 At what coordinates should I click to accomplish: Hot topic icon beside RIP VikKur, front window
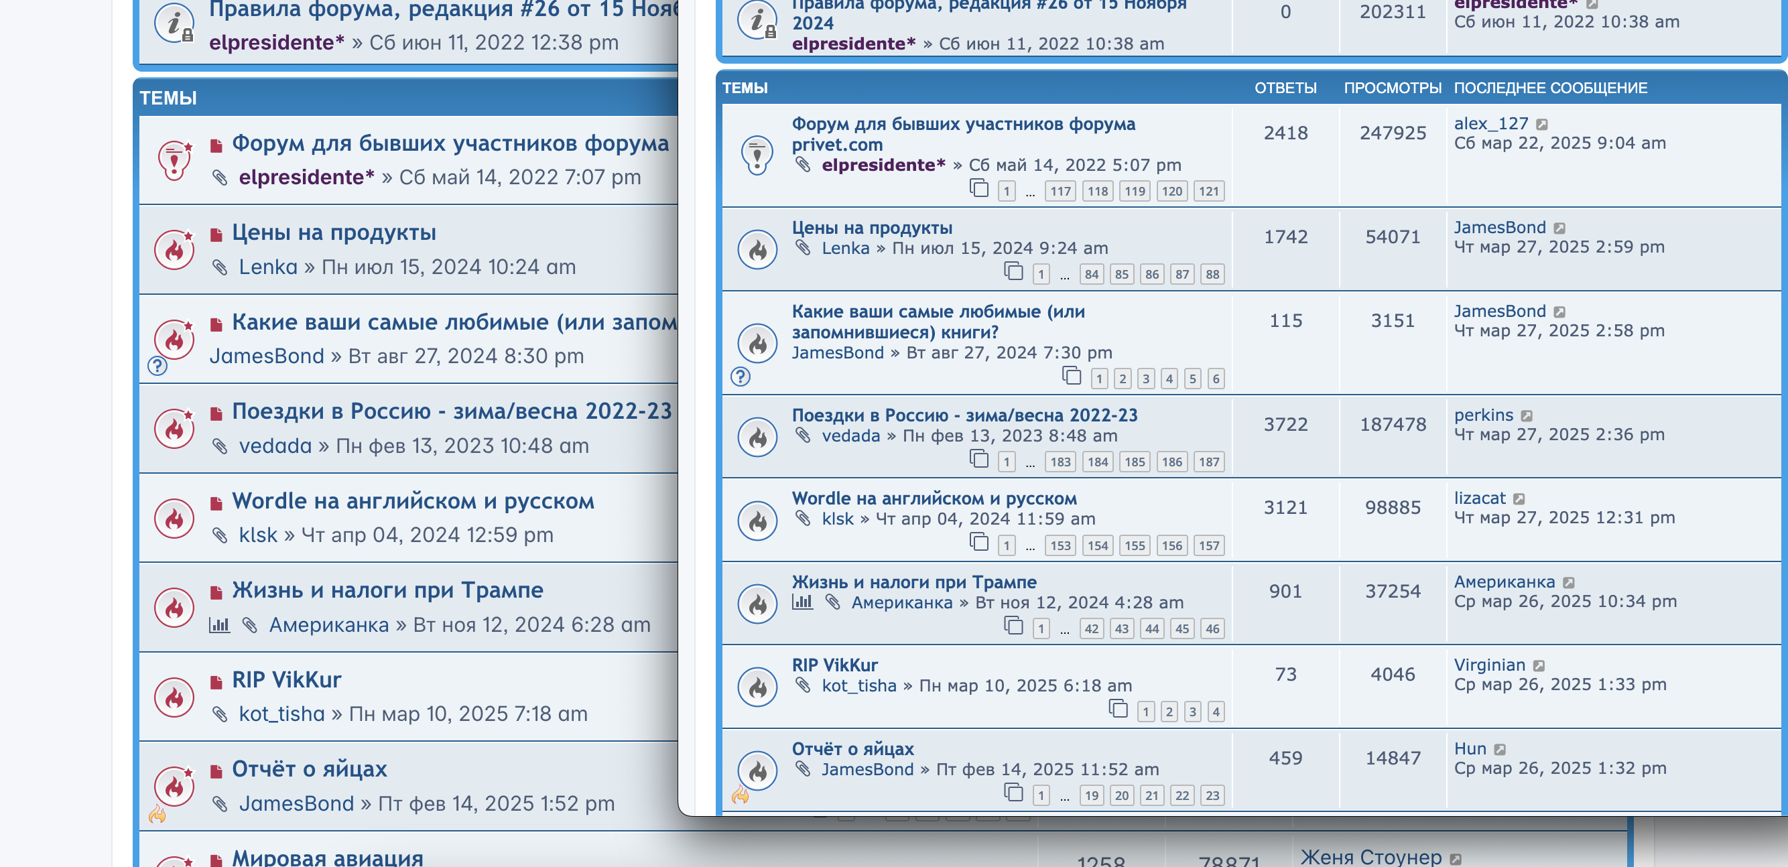point(757,687)
